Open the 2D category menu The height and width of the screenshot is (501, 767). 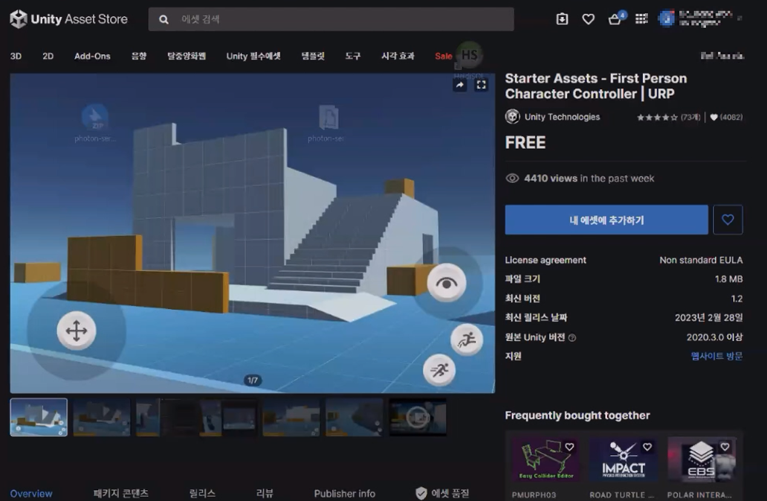[x=48, y=56]
